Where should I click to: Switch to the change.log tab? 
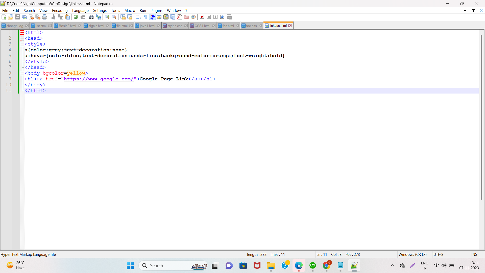[15, 26]
